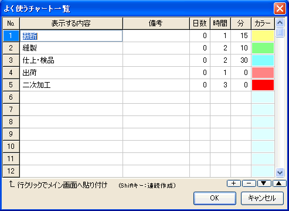Click row header number 11
289x211 pixels.
pyautogui.click(x=11, y=159)
